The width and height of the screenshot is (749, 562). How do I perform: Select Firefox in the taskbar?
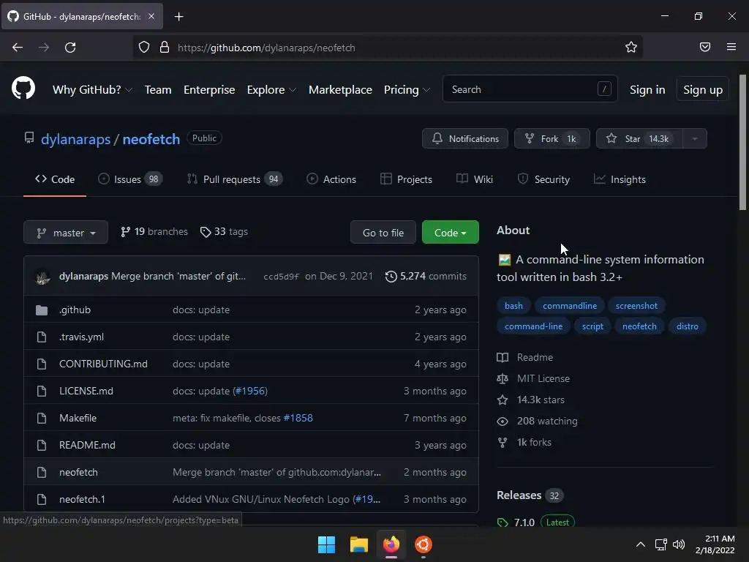click(x=391, y=544)
